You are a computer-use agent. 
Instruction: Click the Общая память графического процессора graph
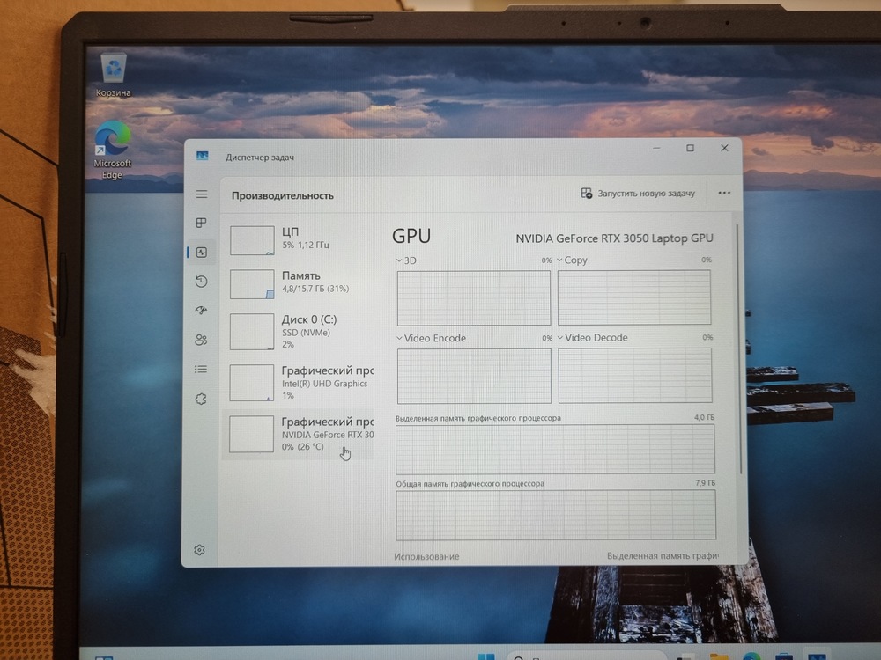coord(556,515)
